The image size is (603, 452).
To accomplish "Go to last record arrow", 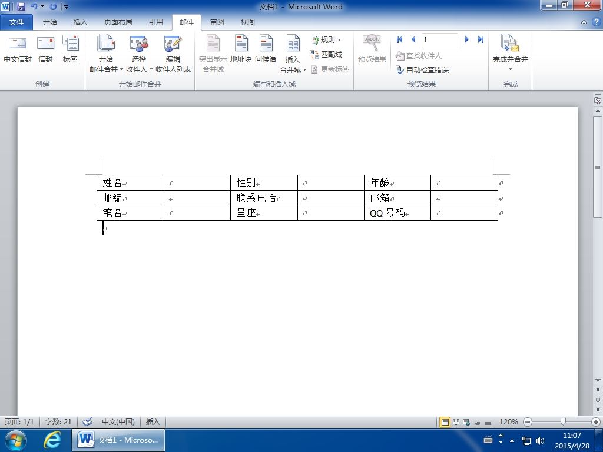I will (481, 39).
